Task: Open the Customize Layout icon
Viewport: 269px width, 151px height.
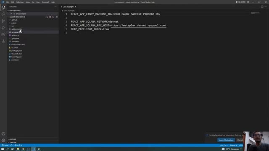Action: coord(248,2)
